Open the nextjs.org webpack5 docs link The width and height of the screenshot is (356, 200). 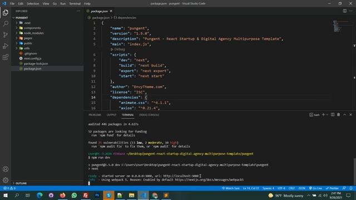tap(209, 180)
